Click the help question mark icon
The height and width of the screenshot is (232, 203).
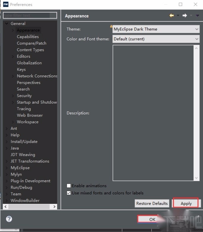coord(9,219)
